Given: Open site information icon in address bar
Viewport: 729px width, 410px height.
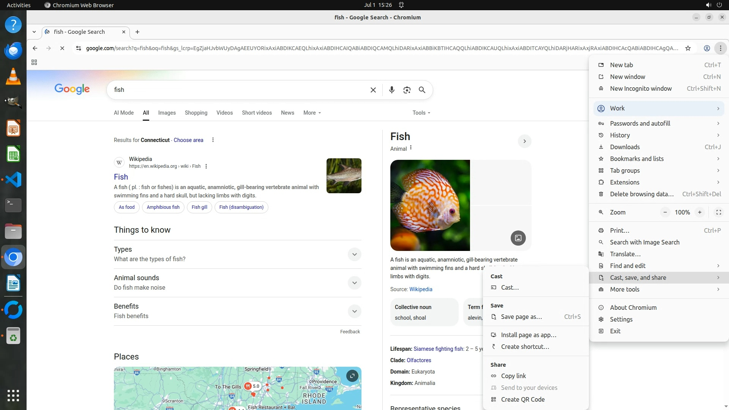Looking at the screenshot, I should point(78,48).
